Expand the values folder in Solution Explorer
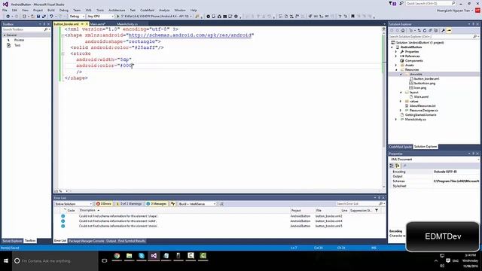This screenshot has width=482, height=271. [401, 101]
